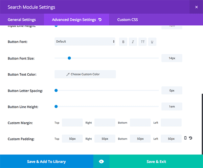Toggle italic style for Button Font

133,42
